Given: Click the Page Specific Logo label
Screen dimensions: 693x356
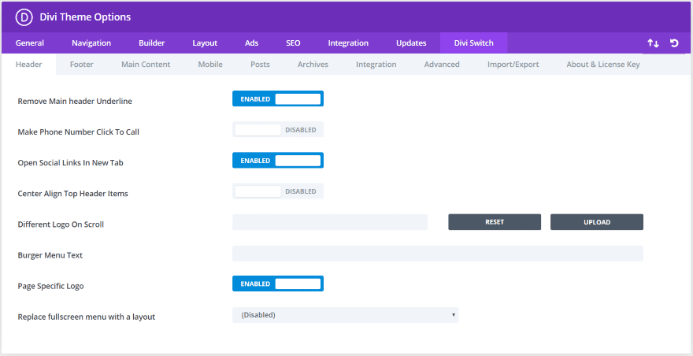Looking at the screenshot, I should pyautogui.click(x=51, y=286).
